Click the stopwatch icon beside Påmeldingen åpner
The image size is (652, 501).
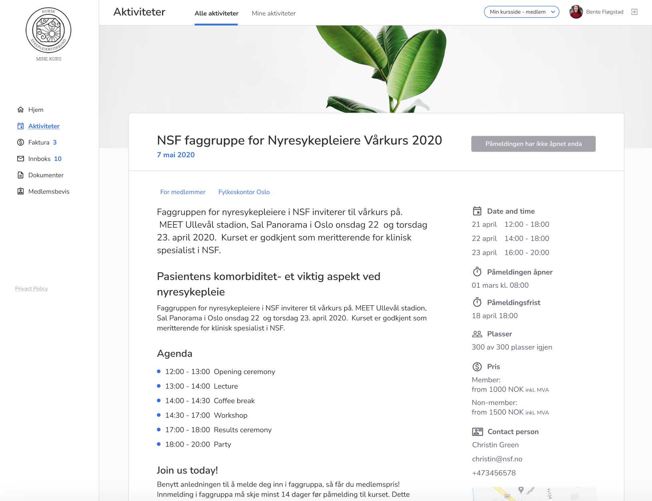(477, 272)
